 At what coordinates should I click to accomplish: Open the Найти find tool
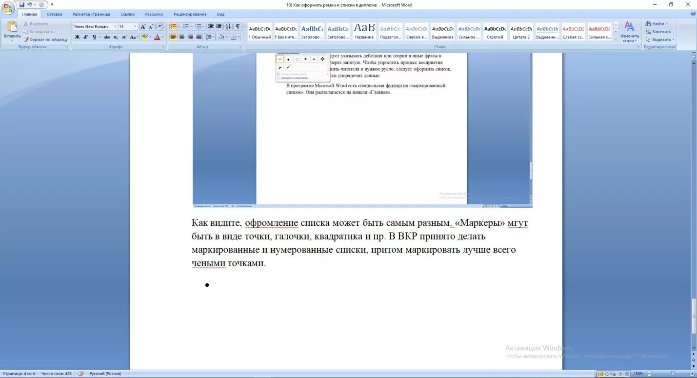click(657, 23)
